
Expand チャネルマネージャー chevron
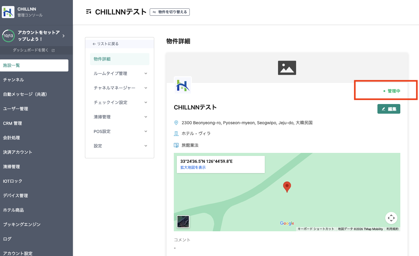tap(146, 88)
